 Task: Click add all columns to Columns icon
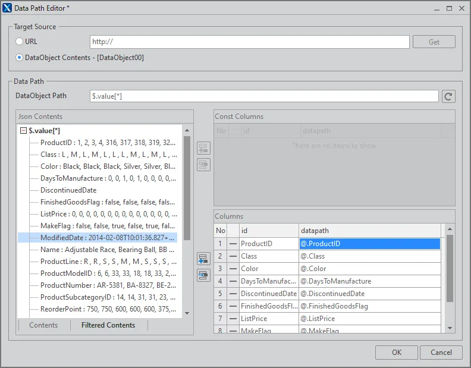203,275
